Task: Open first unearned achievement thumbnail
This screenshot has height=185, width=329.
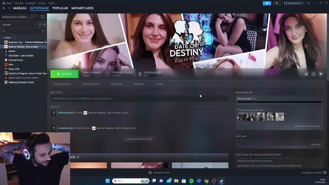Action: [241, 117]
